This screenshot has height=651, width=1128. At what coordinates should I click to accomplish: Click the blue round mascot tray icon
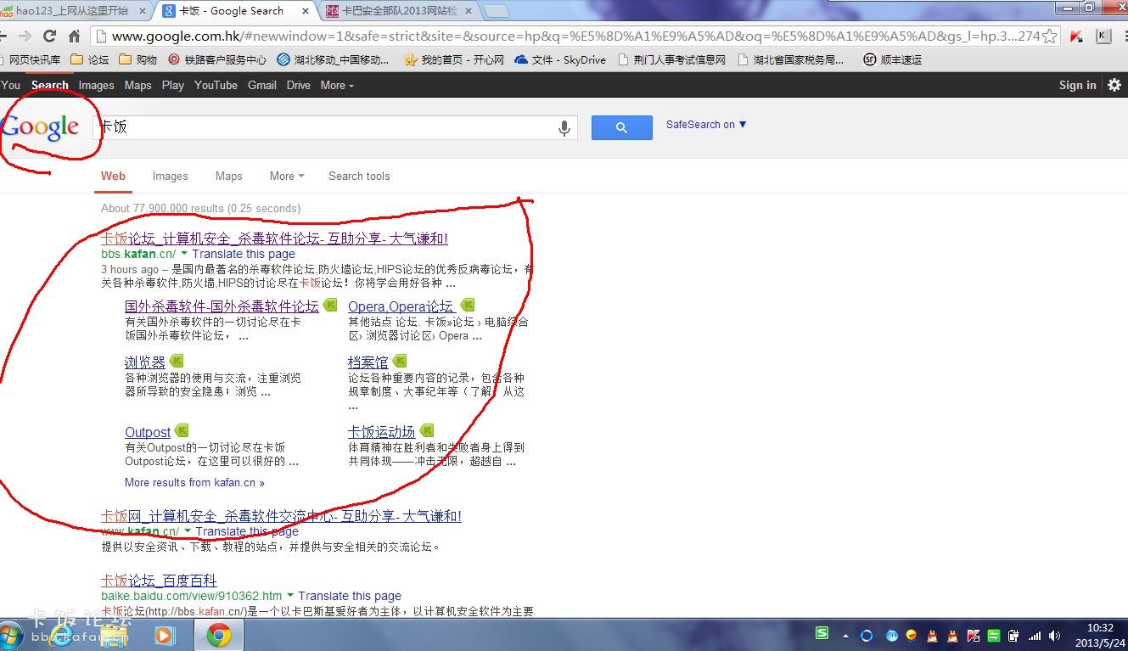tap(892, 635)
